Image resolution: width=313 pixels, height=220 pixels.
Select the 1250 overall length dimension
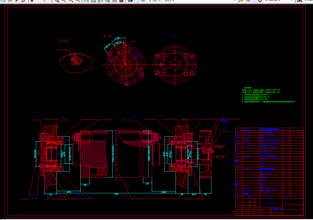click(x=116, y=194)
